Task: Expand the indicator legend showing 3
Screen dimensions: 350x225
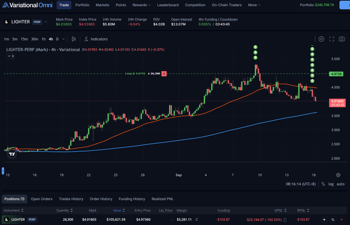Action: pos(11,56)
